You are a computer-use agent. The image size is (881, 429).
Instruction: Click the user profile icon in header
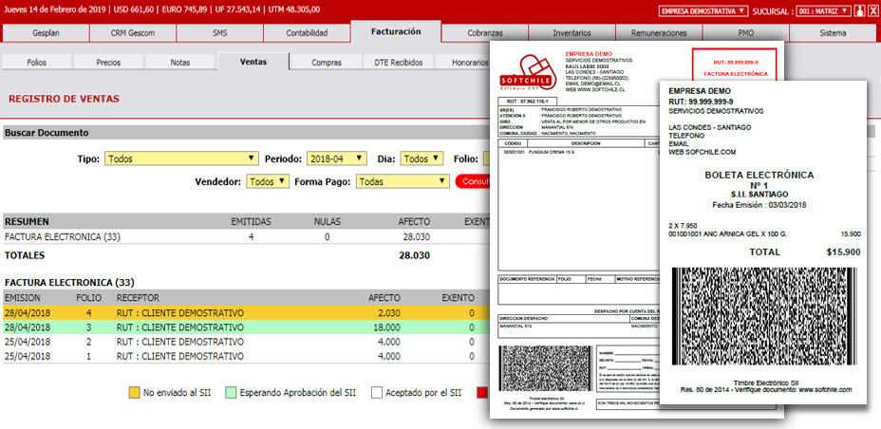(x=859, y=11)
